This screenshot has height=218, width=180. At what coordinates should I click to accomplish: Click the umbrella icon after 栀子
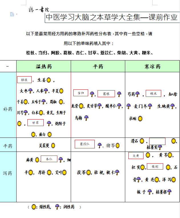[150, 192]
